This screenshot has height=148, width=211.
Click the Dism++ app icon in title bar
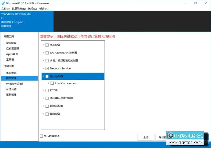3,3
